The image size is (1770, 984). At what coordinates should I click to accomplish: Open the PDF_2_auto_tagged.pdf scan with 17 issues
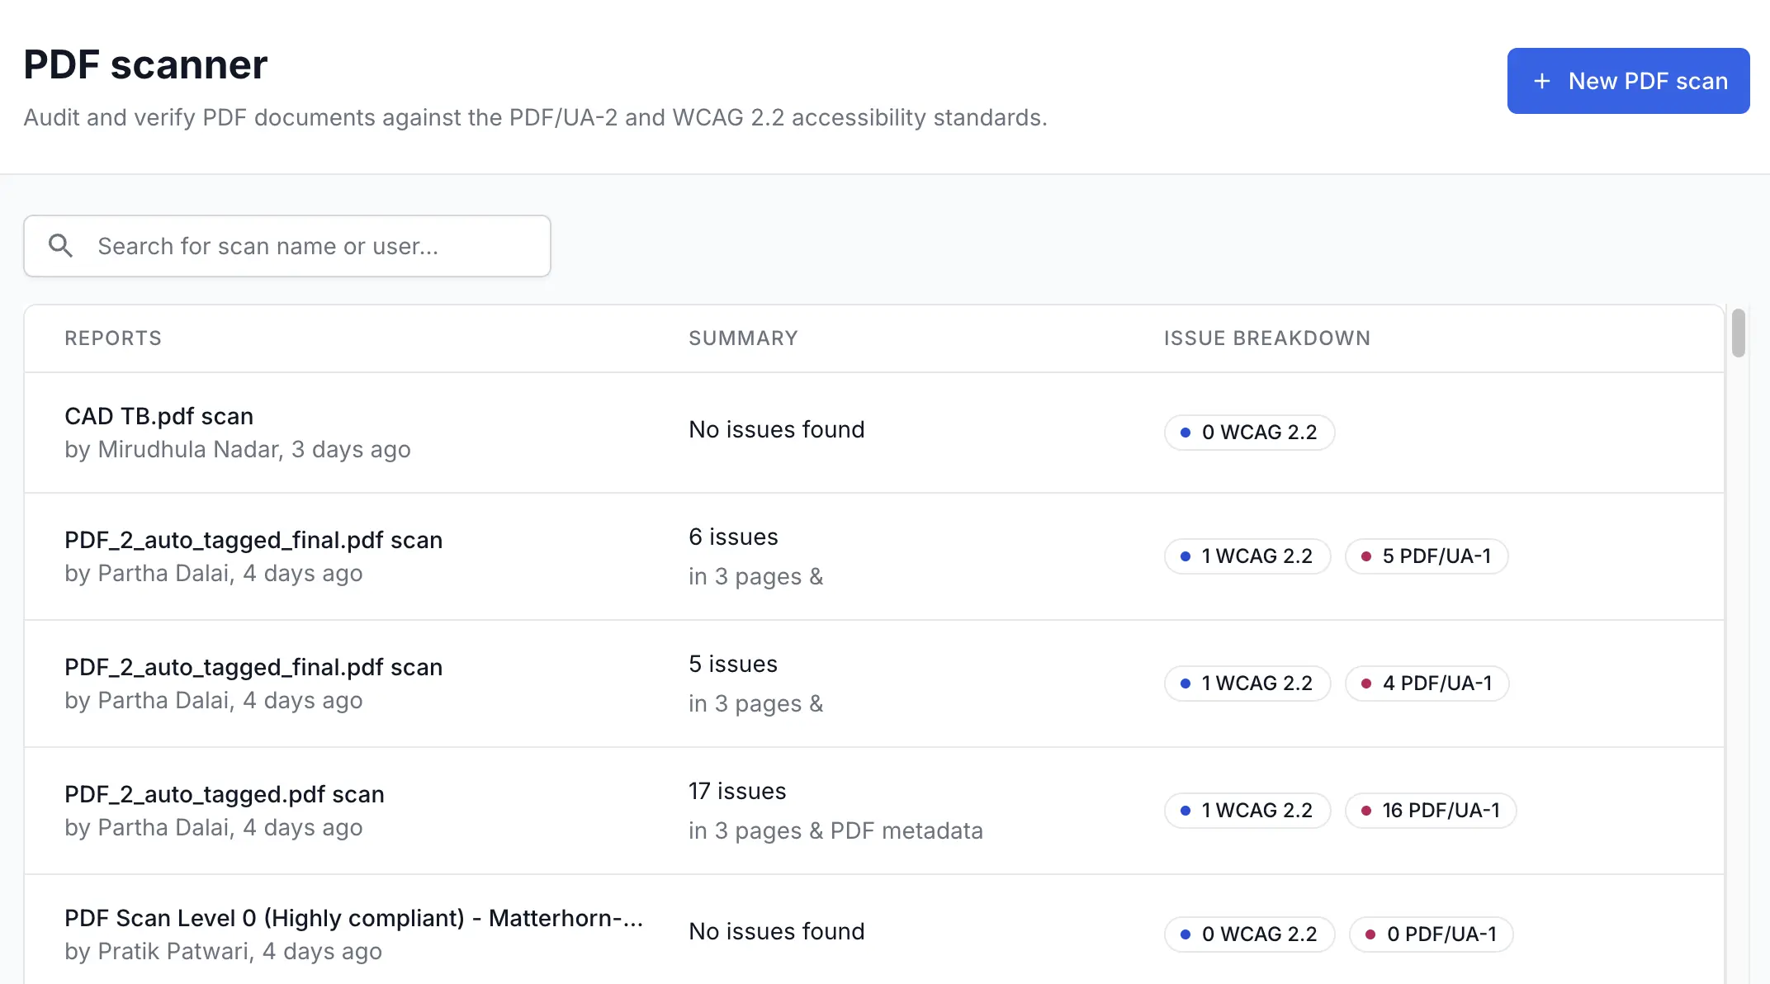(x=225, y=794)
